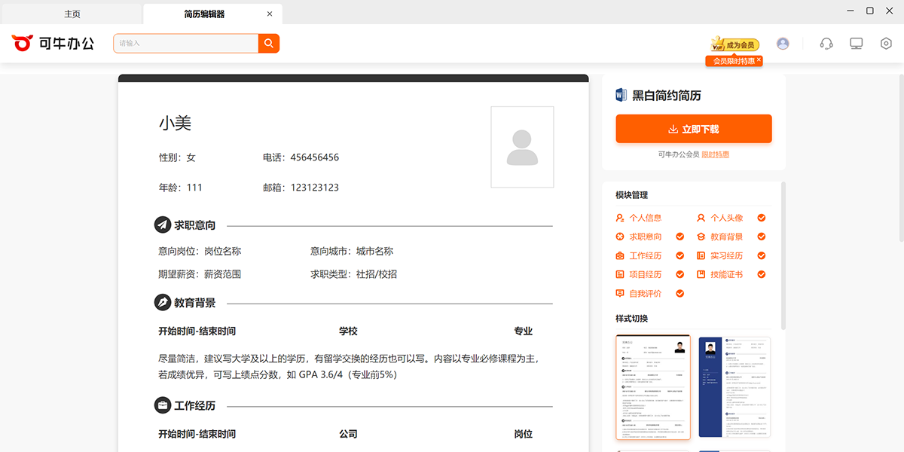The height and width of the screenshot is (452, 904).
Task: Click the 立即下载 download button
Action: (694, 129)
